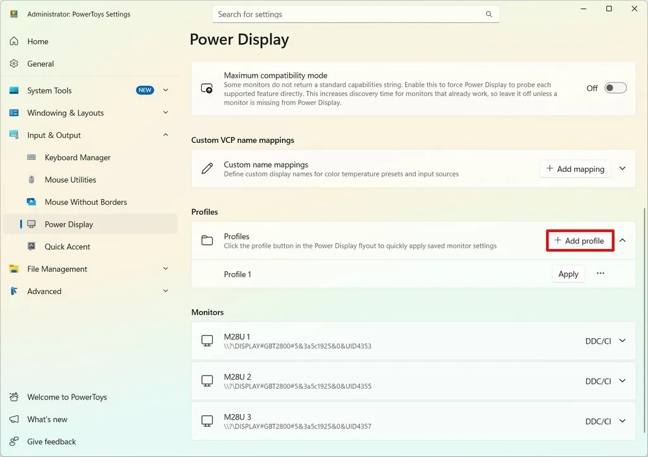Click the General gear icon
This screenshot has width=648, height=457.
pyautogui.click(x=14, y=64)
